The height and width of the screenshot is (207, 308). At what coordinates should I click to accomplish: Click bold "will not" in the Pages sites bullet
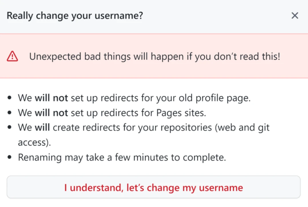[x=51, y=113]
